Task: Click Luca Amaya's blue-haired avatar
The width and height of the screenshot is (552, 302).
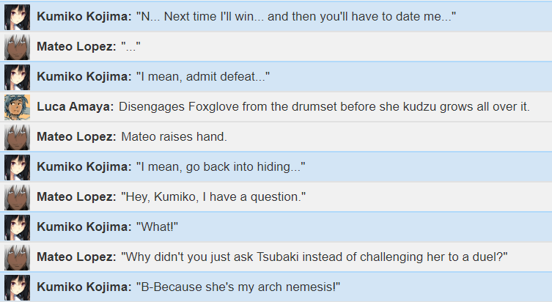Action: tap(18, 107)
